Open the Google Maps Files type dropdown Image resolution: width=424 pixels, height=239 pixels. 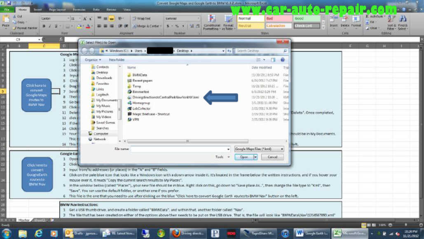pyautogui.click(x=259, y=149)
